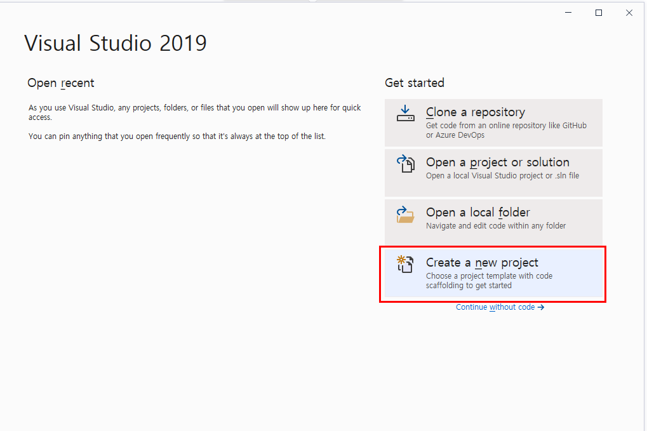The height and width of the screenshot is (431, 647).
Task: Click 'Open a local Visual Studio project' description
Action: coord(502,176)
